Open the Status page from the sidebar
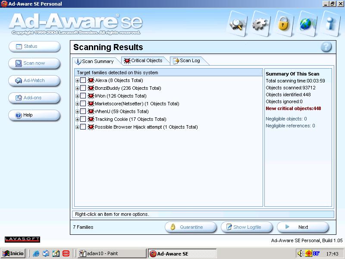 pos(34,47)
